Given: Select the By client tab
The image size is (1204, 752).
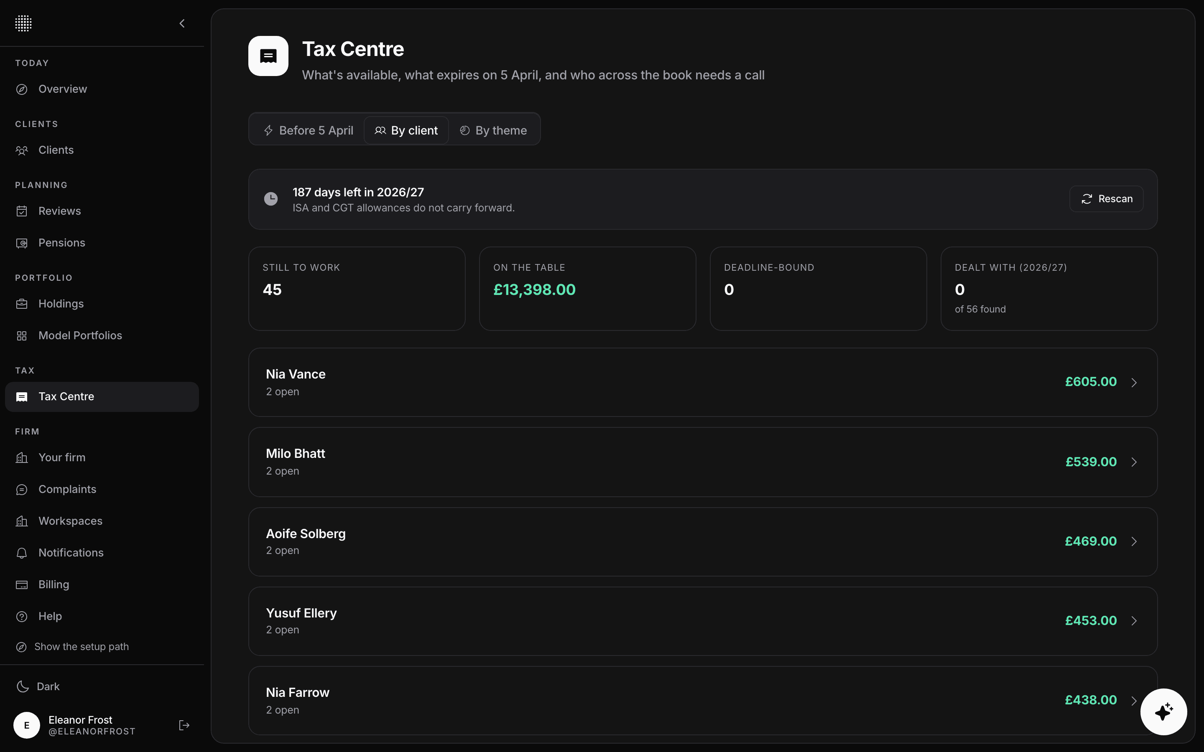Looking at the screenshot, I should coord(406,130).
